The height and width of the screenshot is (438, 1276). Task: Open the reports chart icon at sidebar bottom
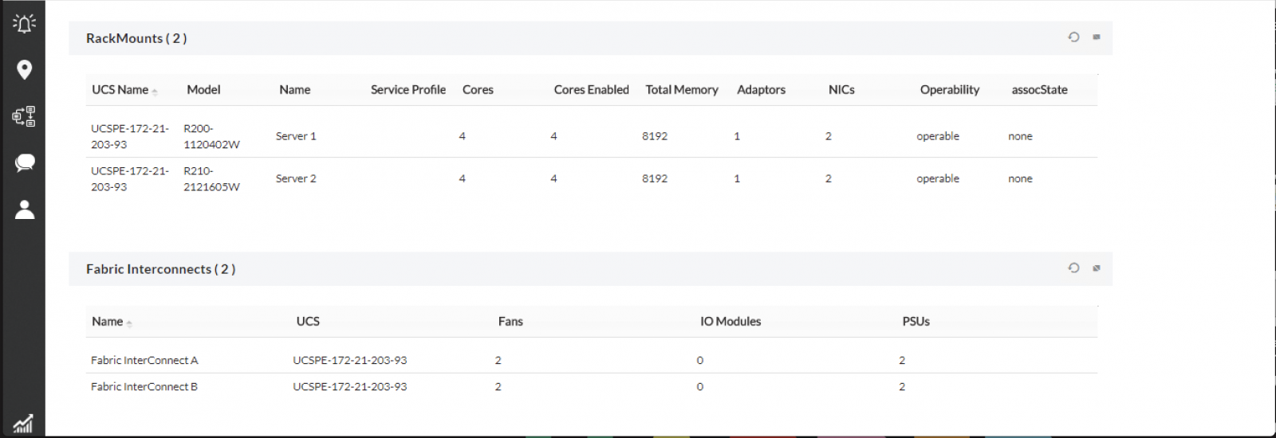click(23, 423)
